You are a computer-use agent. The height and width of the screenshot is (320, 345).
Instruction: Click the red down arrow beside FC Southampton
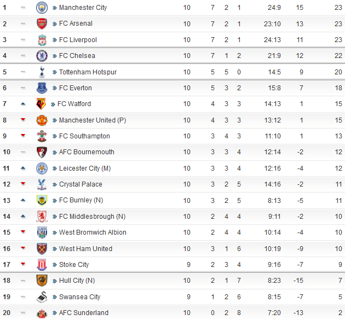23,136
